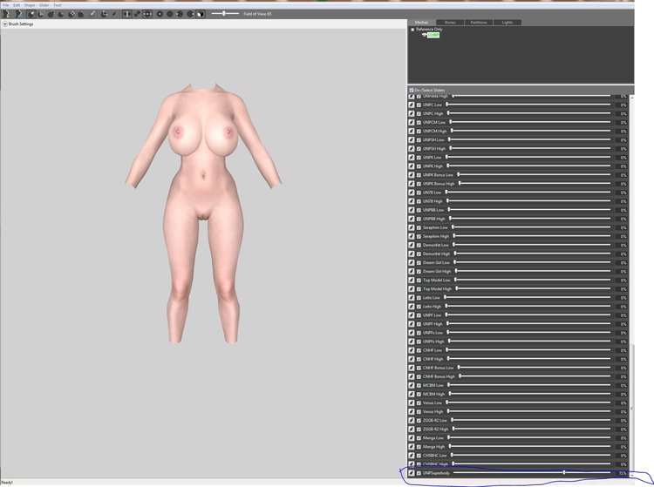Click the 'CHSBHC Low' slider label
Image resolution: width=654 pixels, height=487 pixels.
[x=434, y=456]
